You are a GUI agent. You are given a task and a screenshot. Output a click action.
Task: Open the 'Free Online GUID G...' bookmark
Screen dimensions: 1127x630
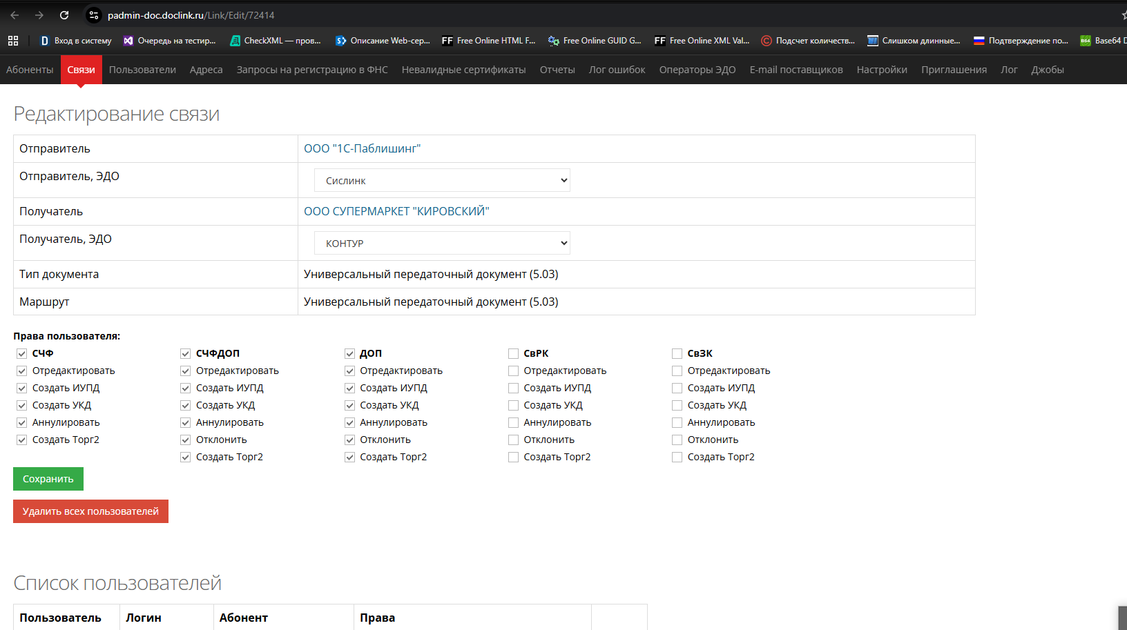(595, 41)
